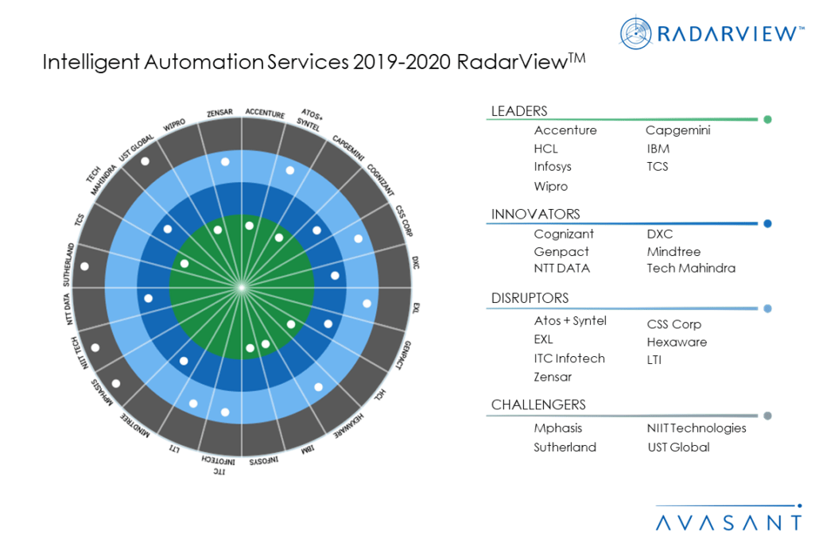This screenshot has width=819, height=546.
Task: Click the LEADERS section heading
Action: [519, 111]
